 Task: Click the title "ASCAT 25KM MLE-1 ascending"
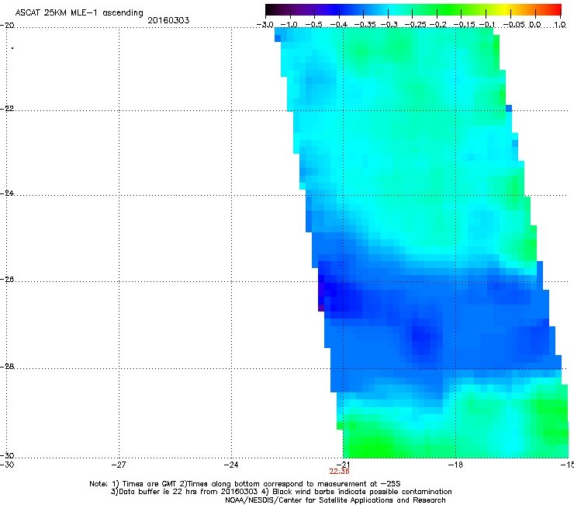pyautogui.click(x=79, y=13)
